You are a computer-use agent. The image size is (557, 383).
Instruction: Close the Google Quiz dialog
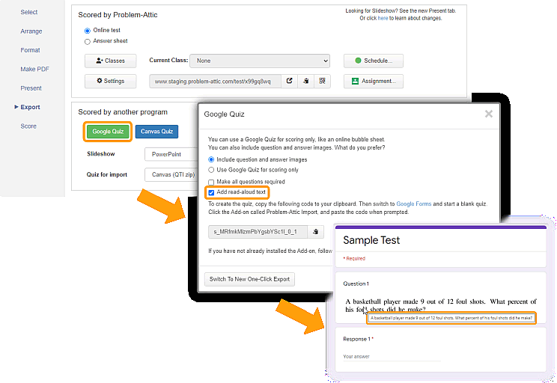pyautogui.click(x=489, y=114)
